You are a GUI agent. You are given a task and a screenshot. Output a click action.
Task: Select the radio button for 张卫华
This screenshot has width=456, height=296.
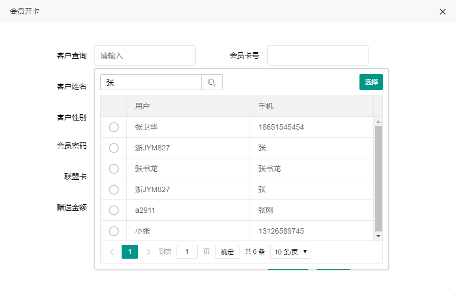tap(114, 127)
